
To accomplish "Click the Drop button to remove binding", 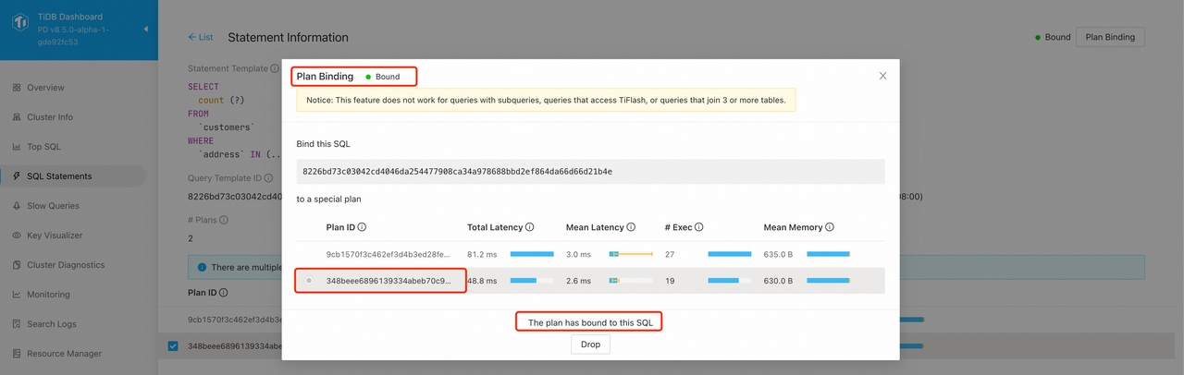I will [590, 345].
